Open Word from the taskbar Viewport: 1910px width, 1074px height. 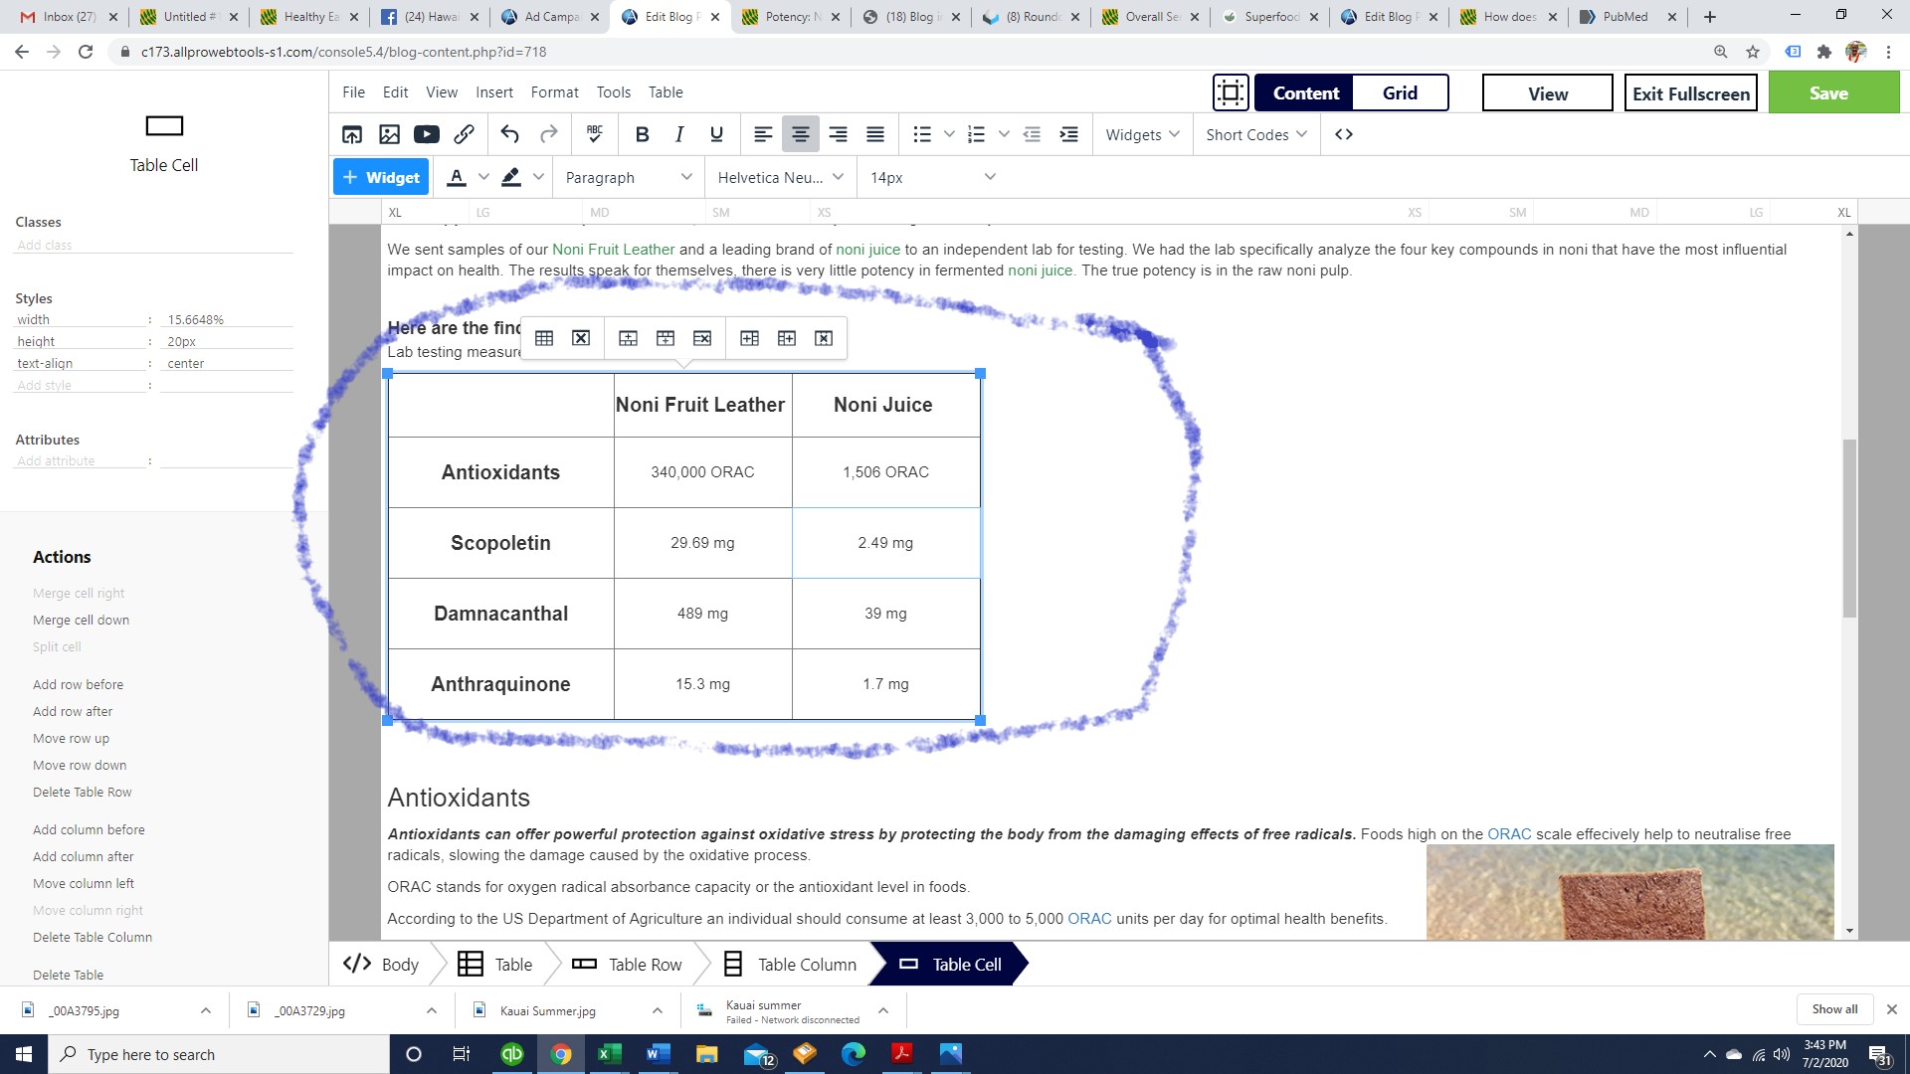click(658, 1054)
